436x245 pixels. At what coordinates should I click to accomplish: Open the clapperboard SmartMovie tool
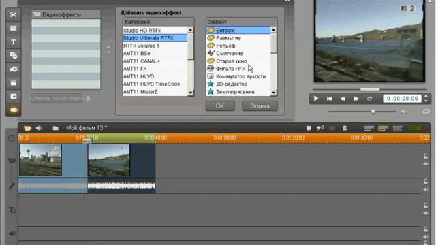pyautogui.click(x=13, y=83)
